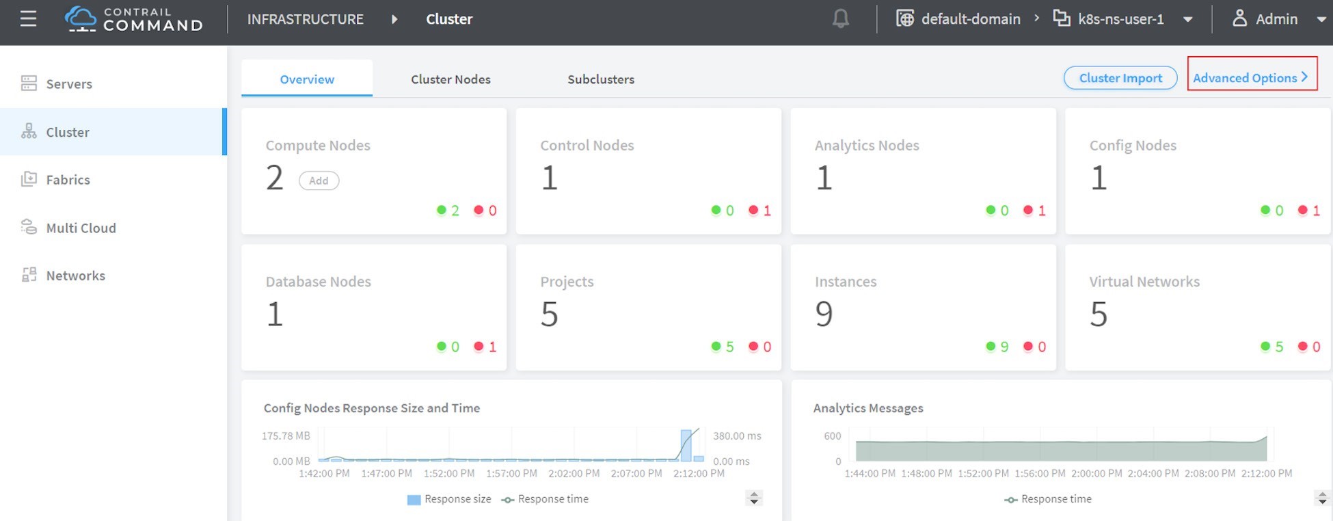Click the green status dot in Instances card
Viewport: 1333px width, 521px height.
991,346
